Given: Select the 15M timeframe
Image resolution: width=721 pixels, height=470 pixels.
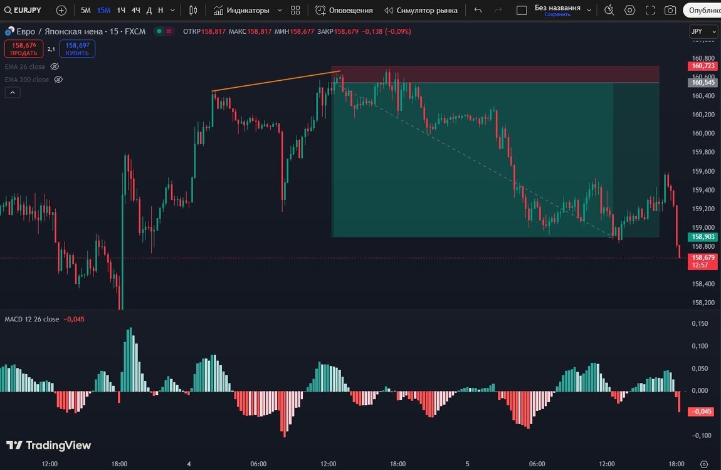Looking at the screenshot, I should [103, 10].
